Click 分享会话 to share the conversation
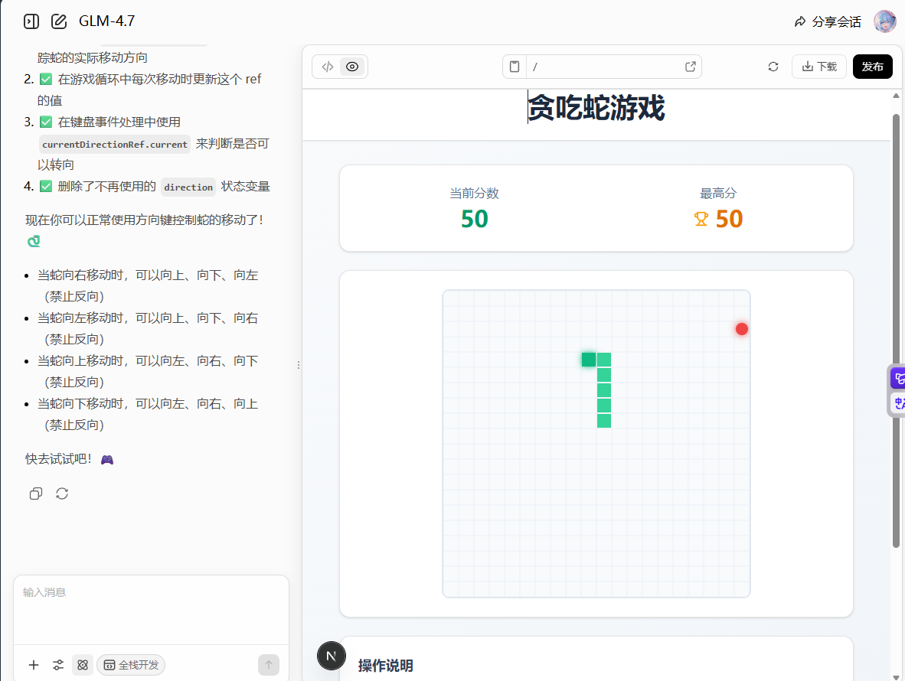Image resolution: width=905 pixels, height=681 pixels. click(x=828, y=21)
